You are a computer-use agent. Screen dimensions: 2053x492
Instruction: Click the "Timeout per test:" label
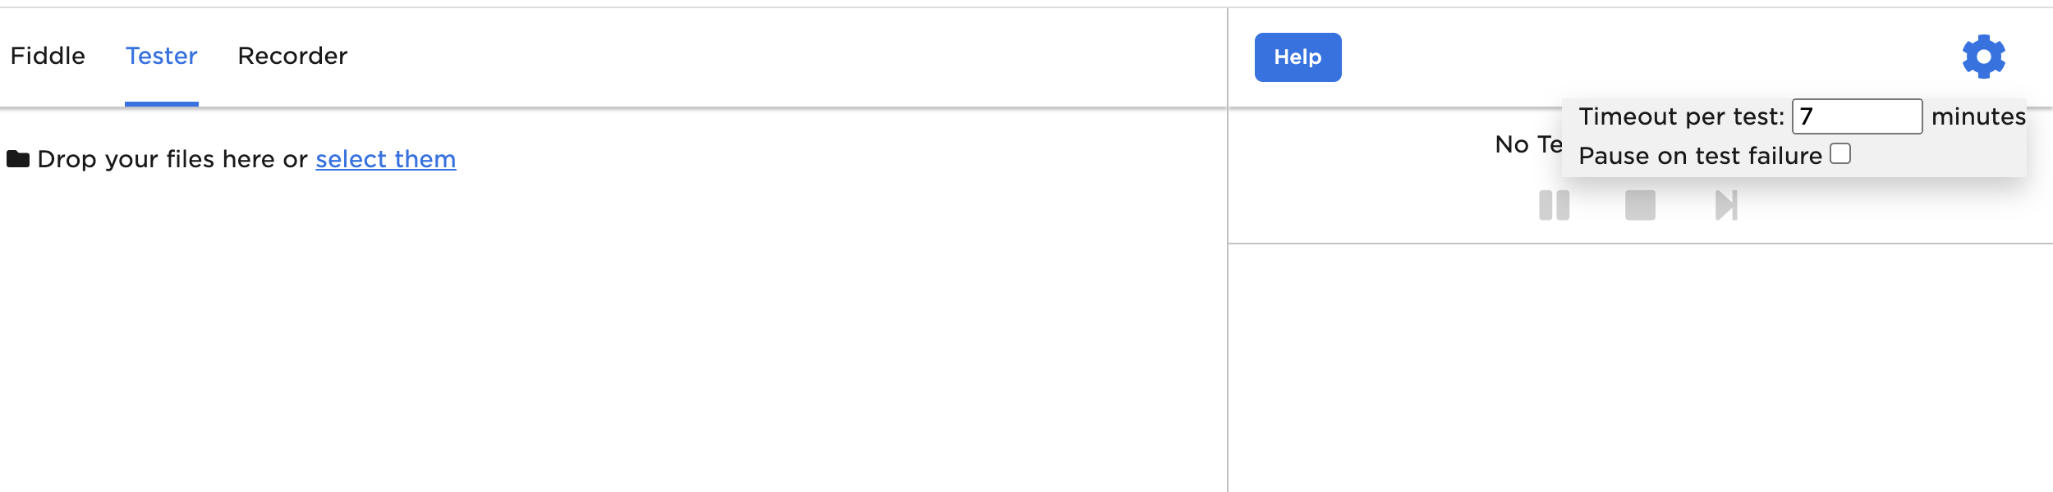[1681, 116]
